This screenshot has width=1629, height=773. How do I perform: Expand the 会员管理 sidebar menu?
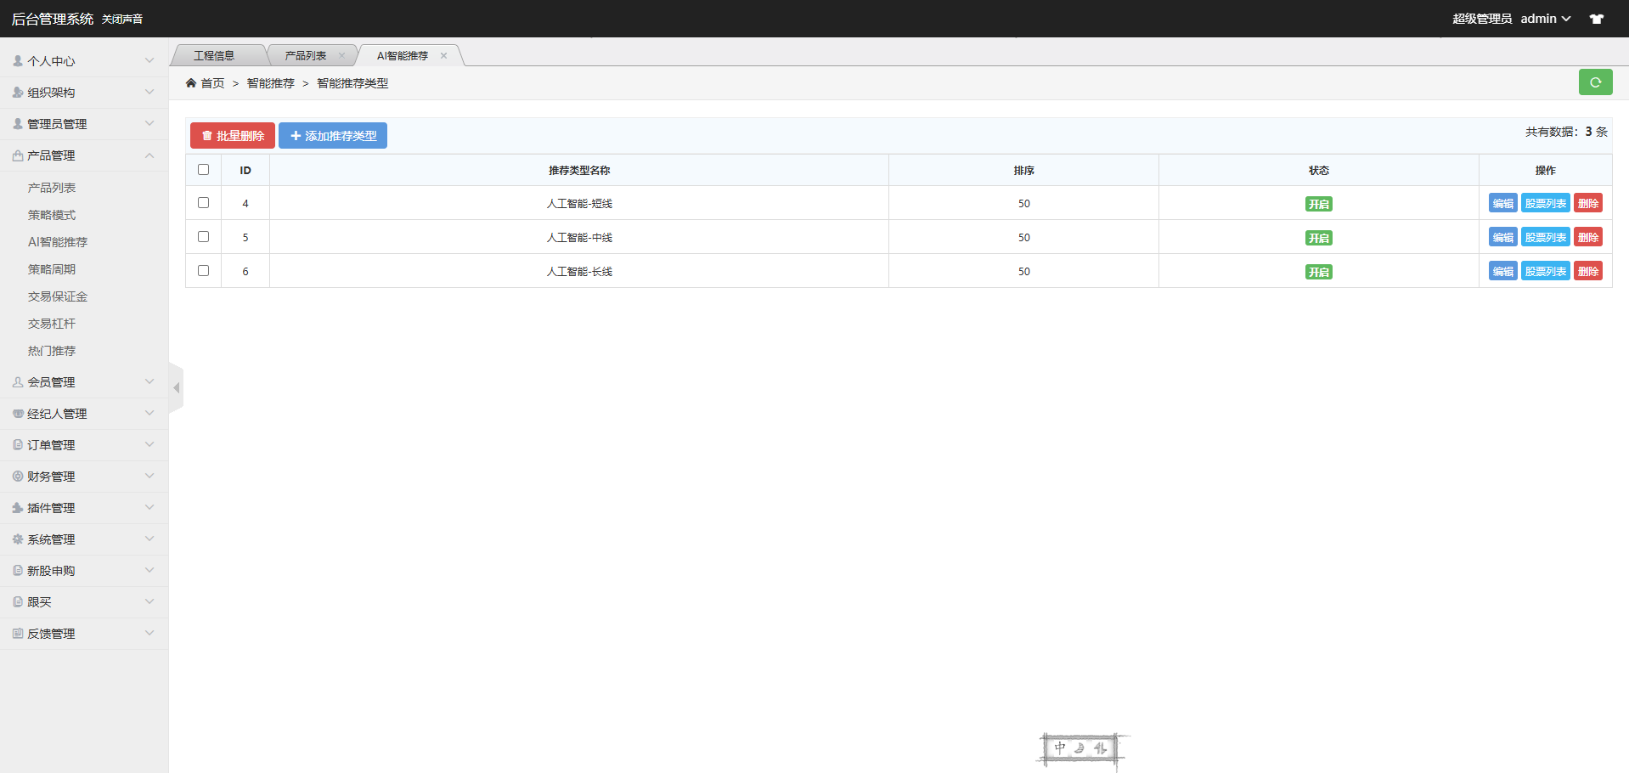tap(83, 382)
